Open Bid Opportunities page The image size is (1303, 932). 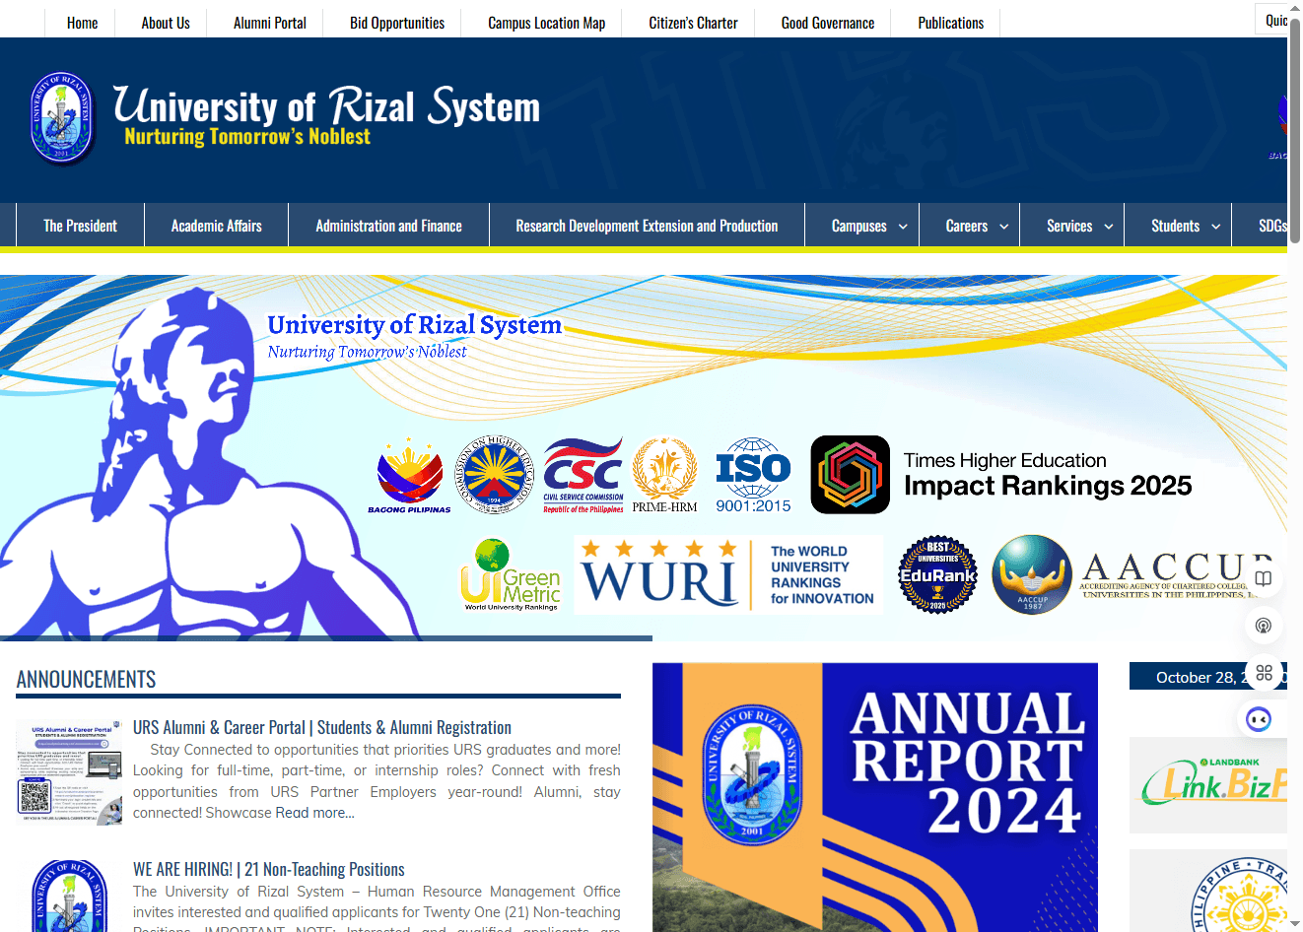(x=397, y=23)
